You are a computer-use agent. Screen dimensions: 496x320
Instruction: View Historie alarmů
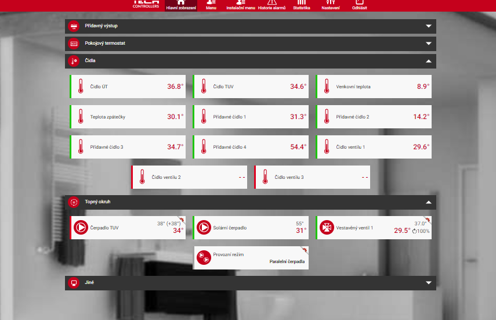click(x=271, y=5)
